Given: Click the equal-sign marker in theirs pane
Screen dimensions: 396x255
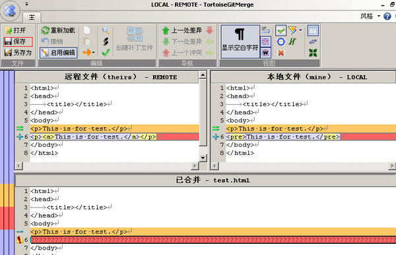Looking at the screenshot, I should (x=20, y=128).
